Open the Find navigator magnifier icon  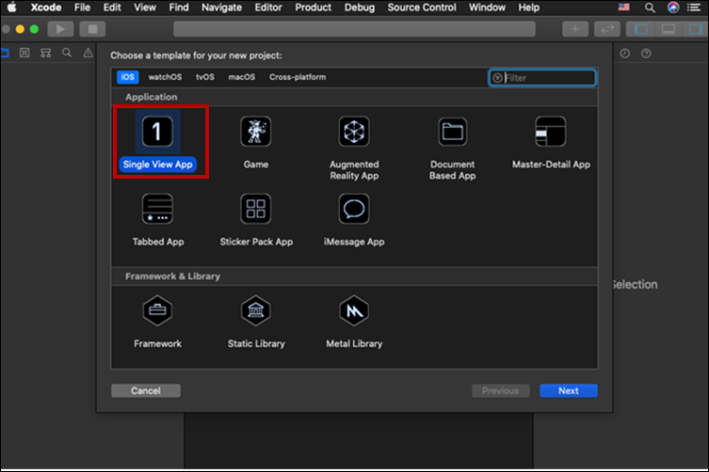coord(67,53)
